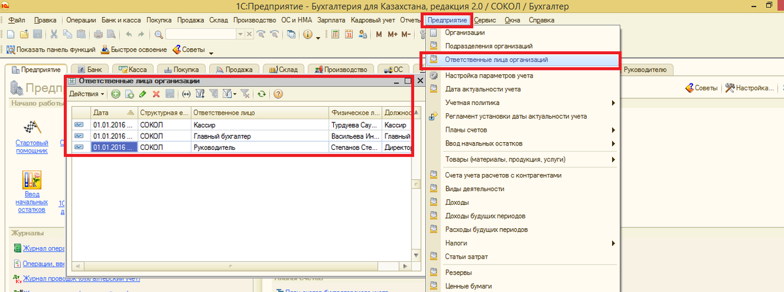Select the Турдуева Сау... table cell
Viewport: 784px width, 292px height.
tap(355, 124)
